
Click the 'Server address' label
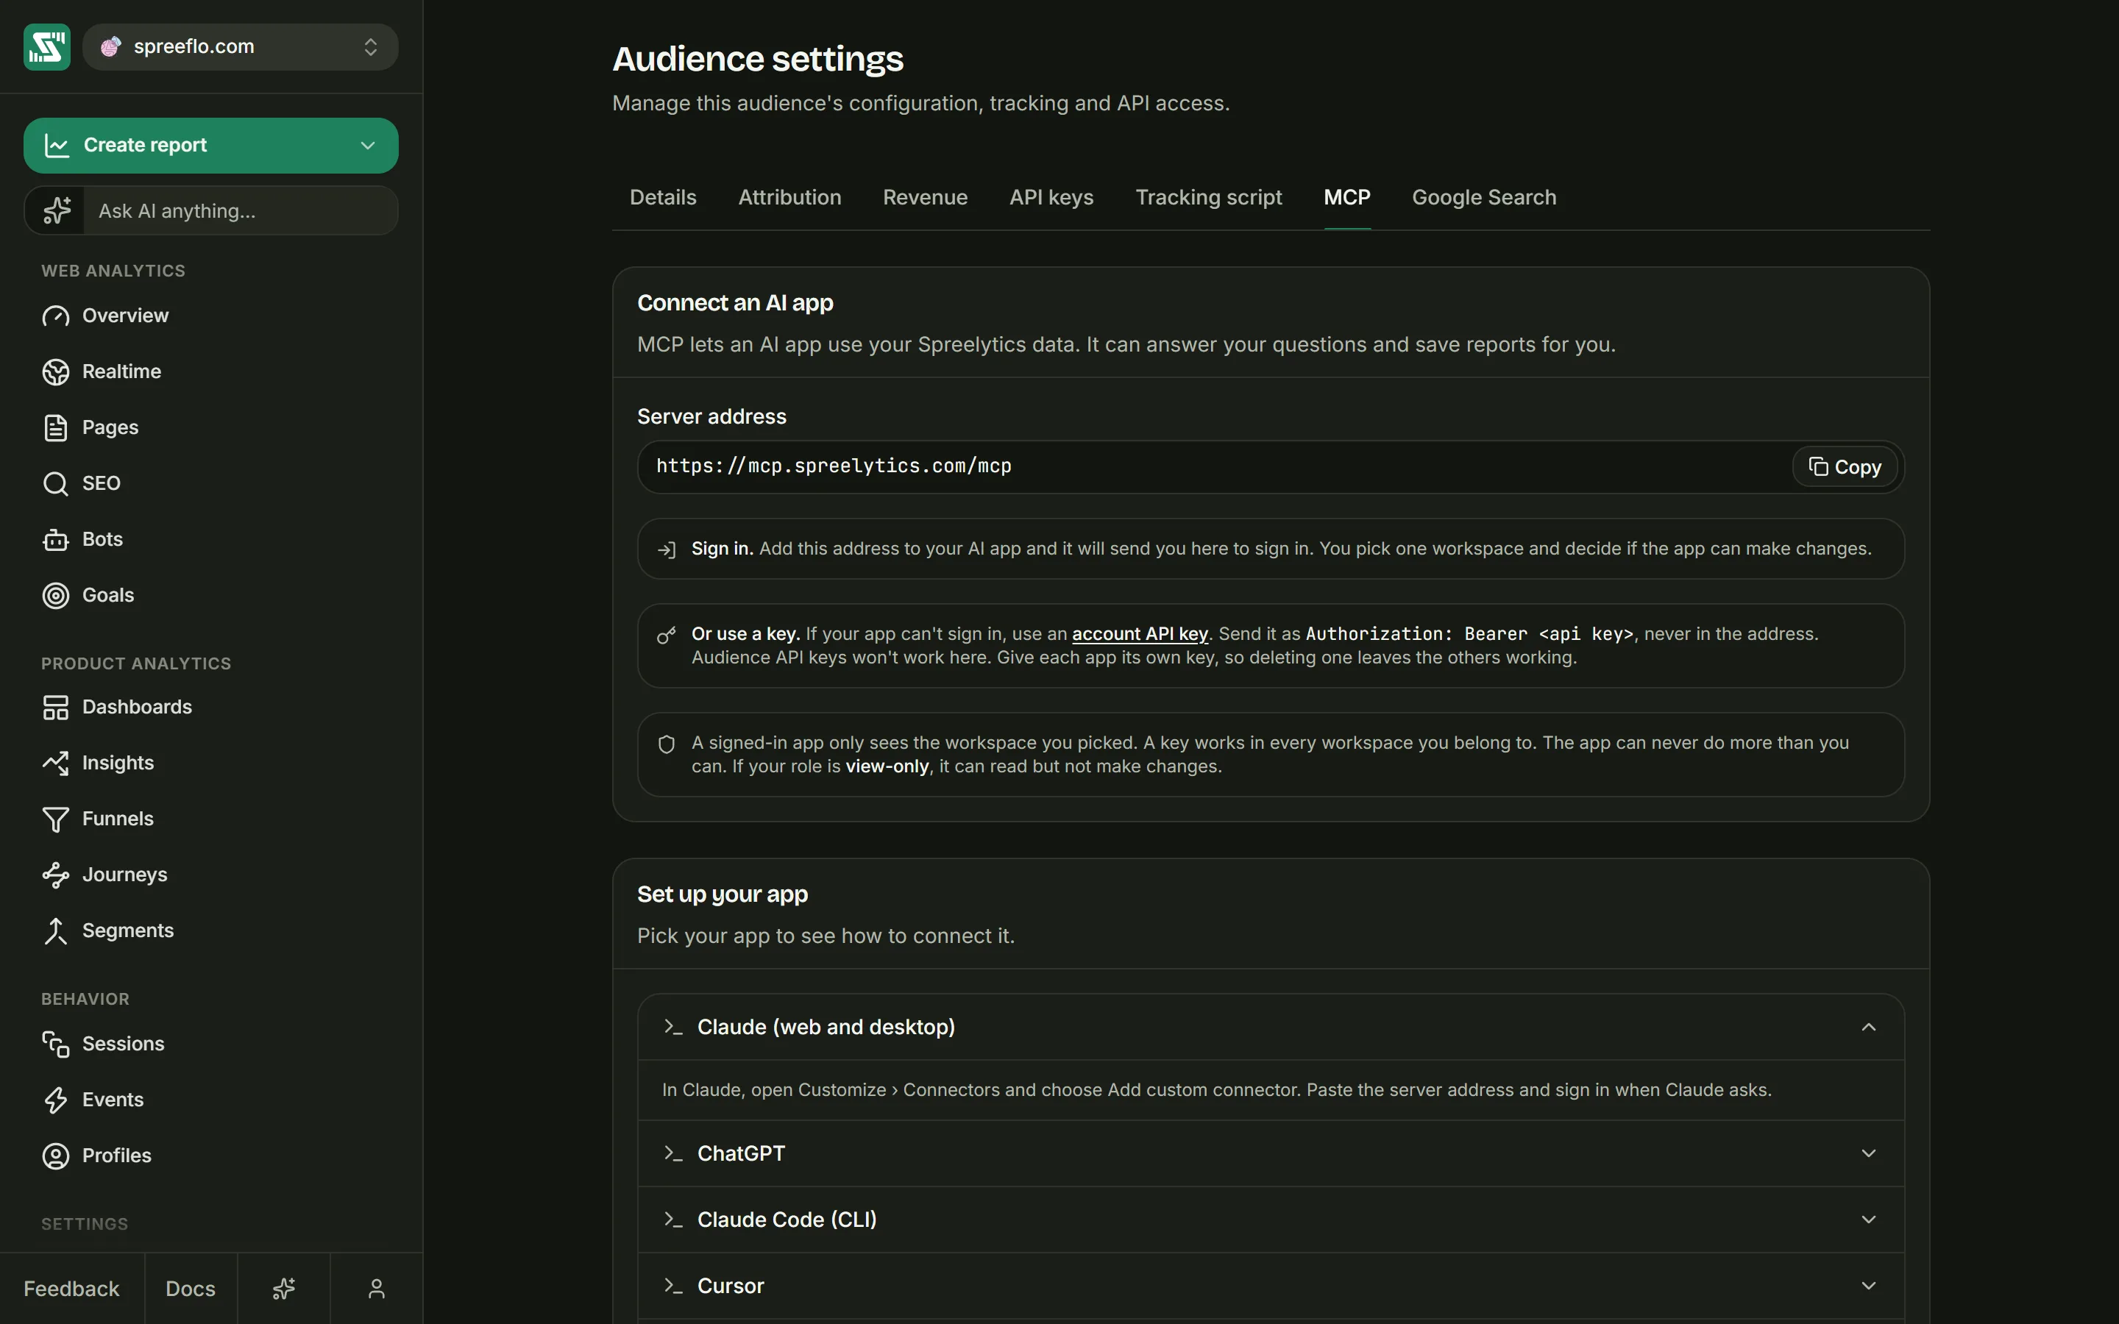pos(712,417)
